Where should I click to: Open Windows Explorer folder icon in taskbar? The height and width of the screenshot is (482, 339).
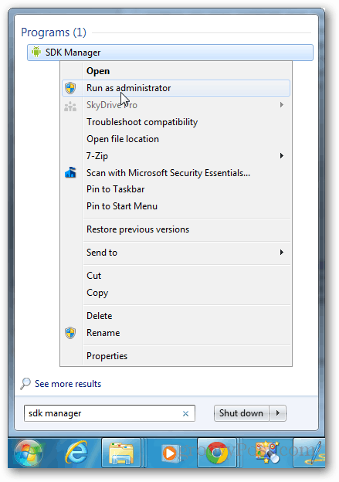tap(121, 453)
